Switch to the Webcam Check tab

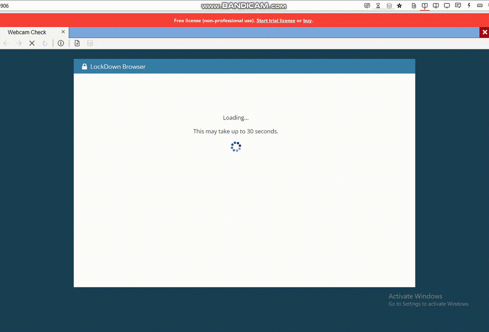point(26,32)
